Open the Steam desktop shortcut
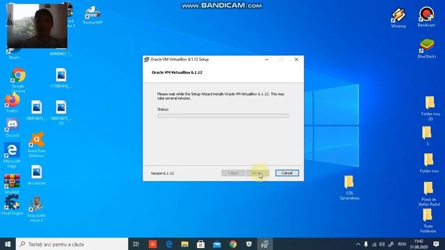 point(13,53)
